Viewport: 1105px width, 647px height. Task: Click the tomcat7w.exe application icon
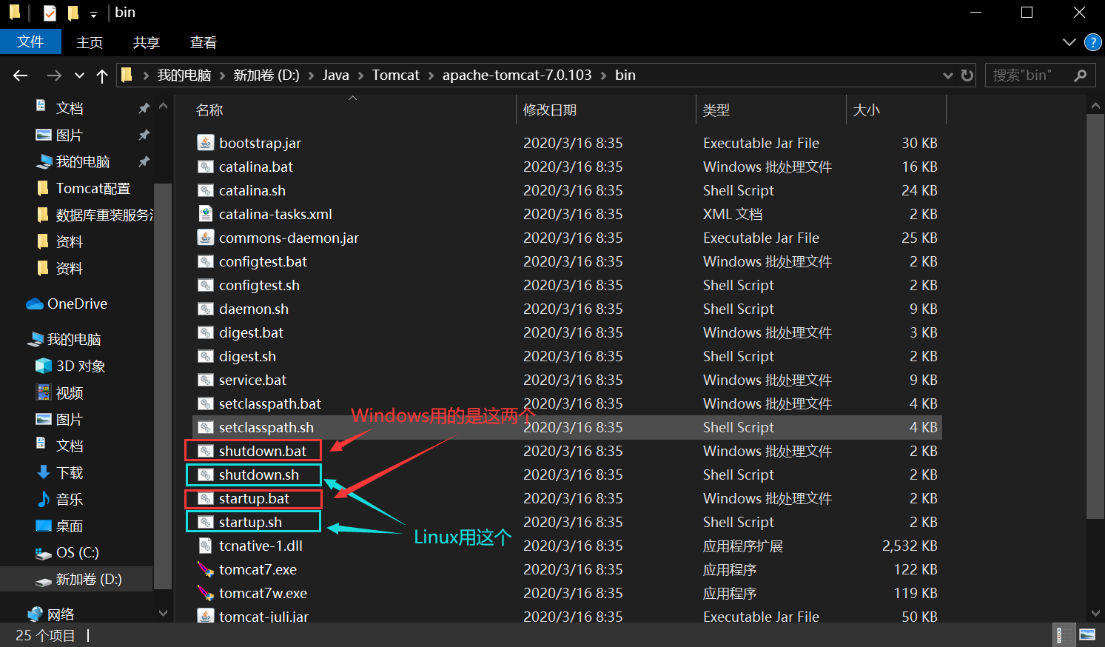tap(206, 593)
